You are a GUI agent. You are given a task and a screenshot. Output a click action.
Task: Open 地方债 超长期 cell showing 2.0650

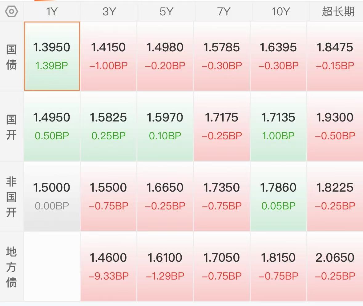point(335,266)
